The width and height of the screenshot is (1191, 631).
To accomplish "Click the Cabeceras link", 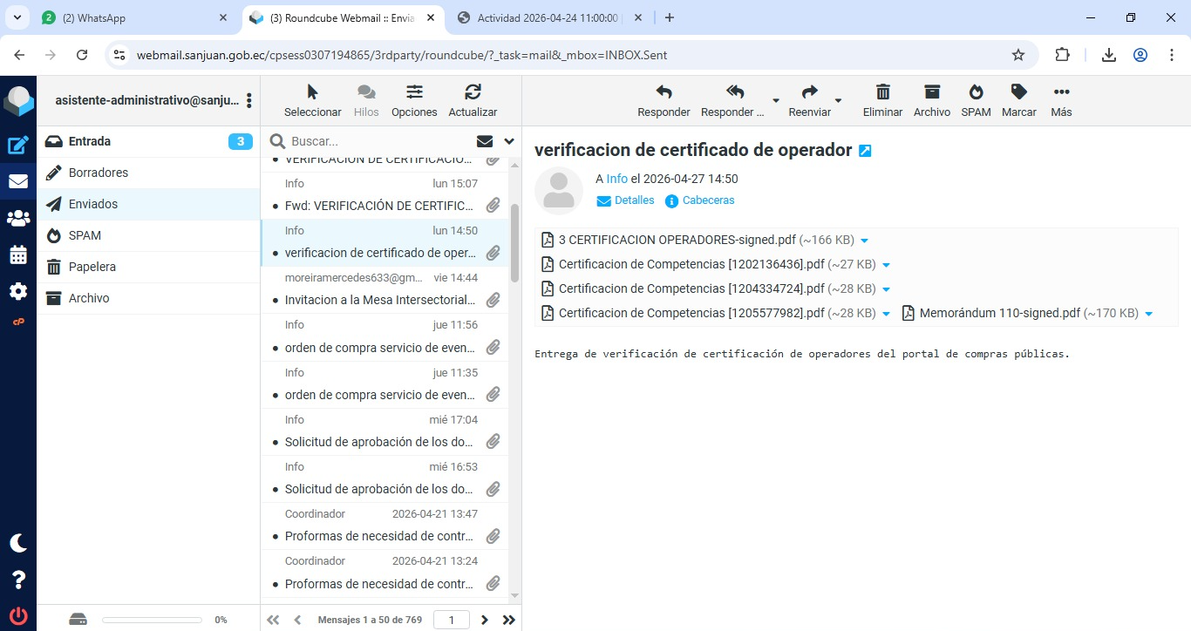I will tap(708, 200).
